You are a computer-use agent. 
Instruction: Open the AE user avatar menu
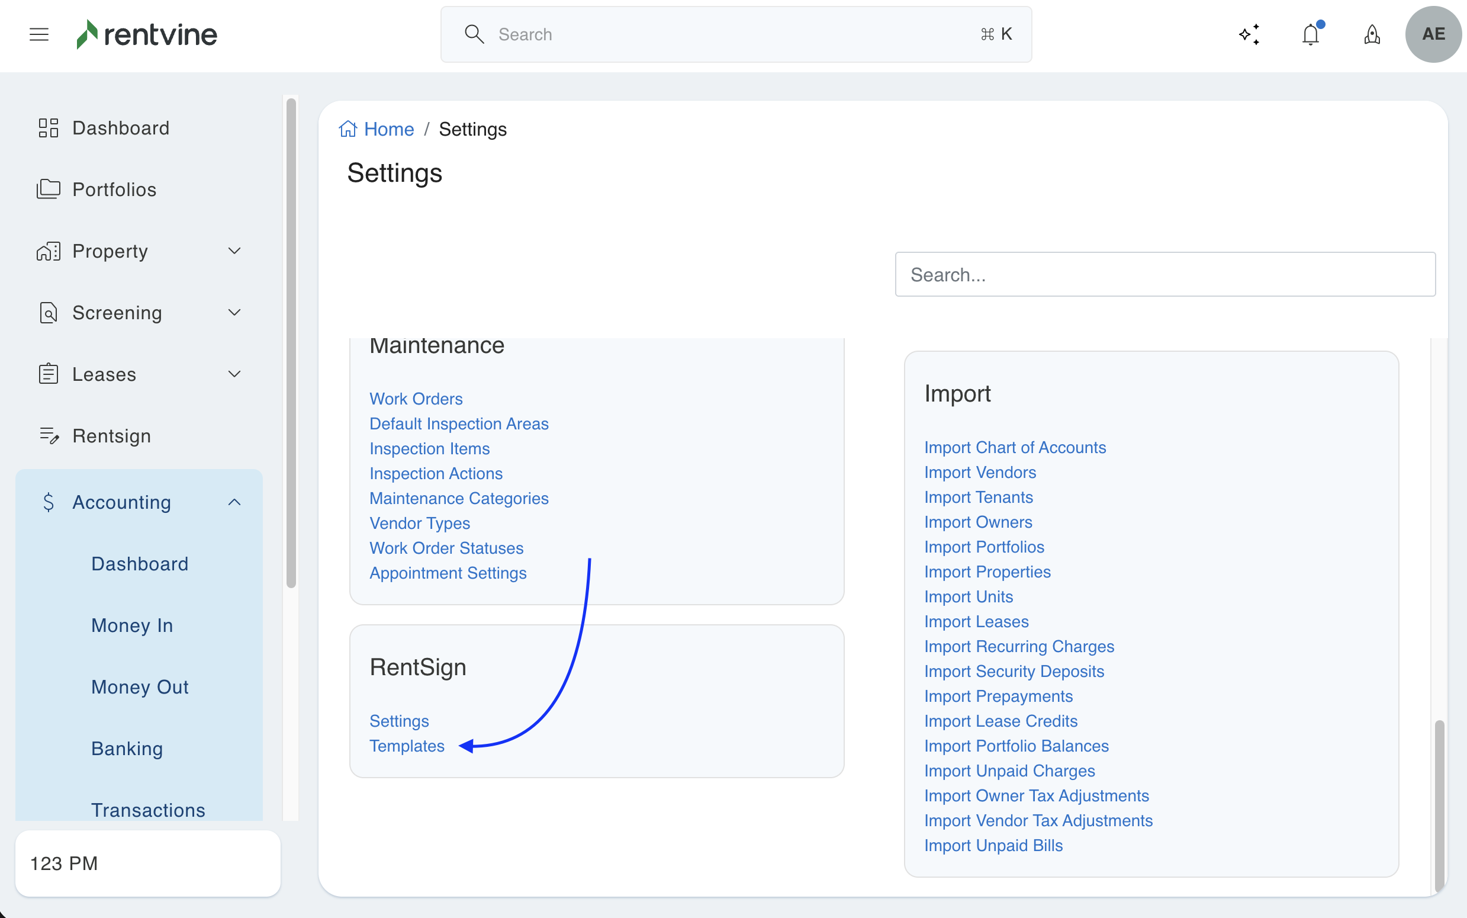[x=1433, y=34]
